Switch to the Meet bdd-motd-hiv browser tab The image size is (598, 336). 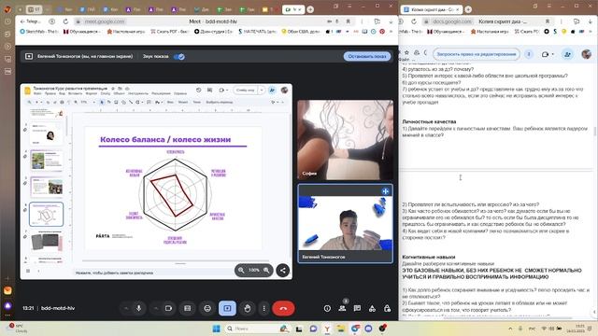pos(293,9)
